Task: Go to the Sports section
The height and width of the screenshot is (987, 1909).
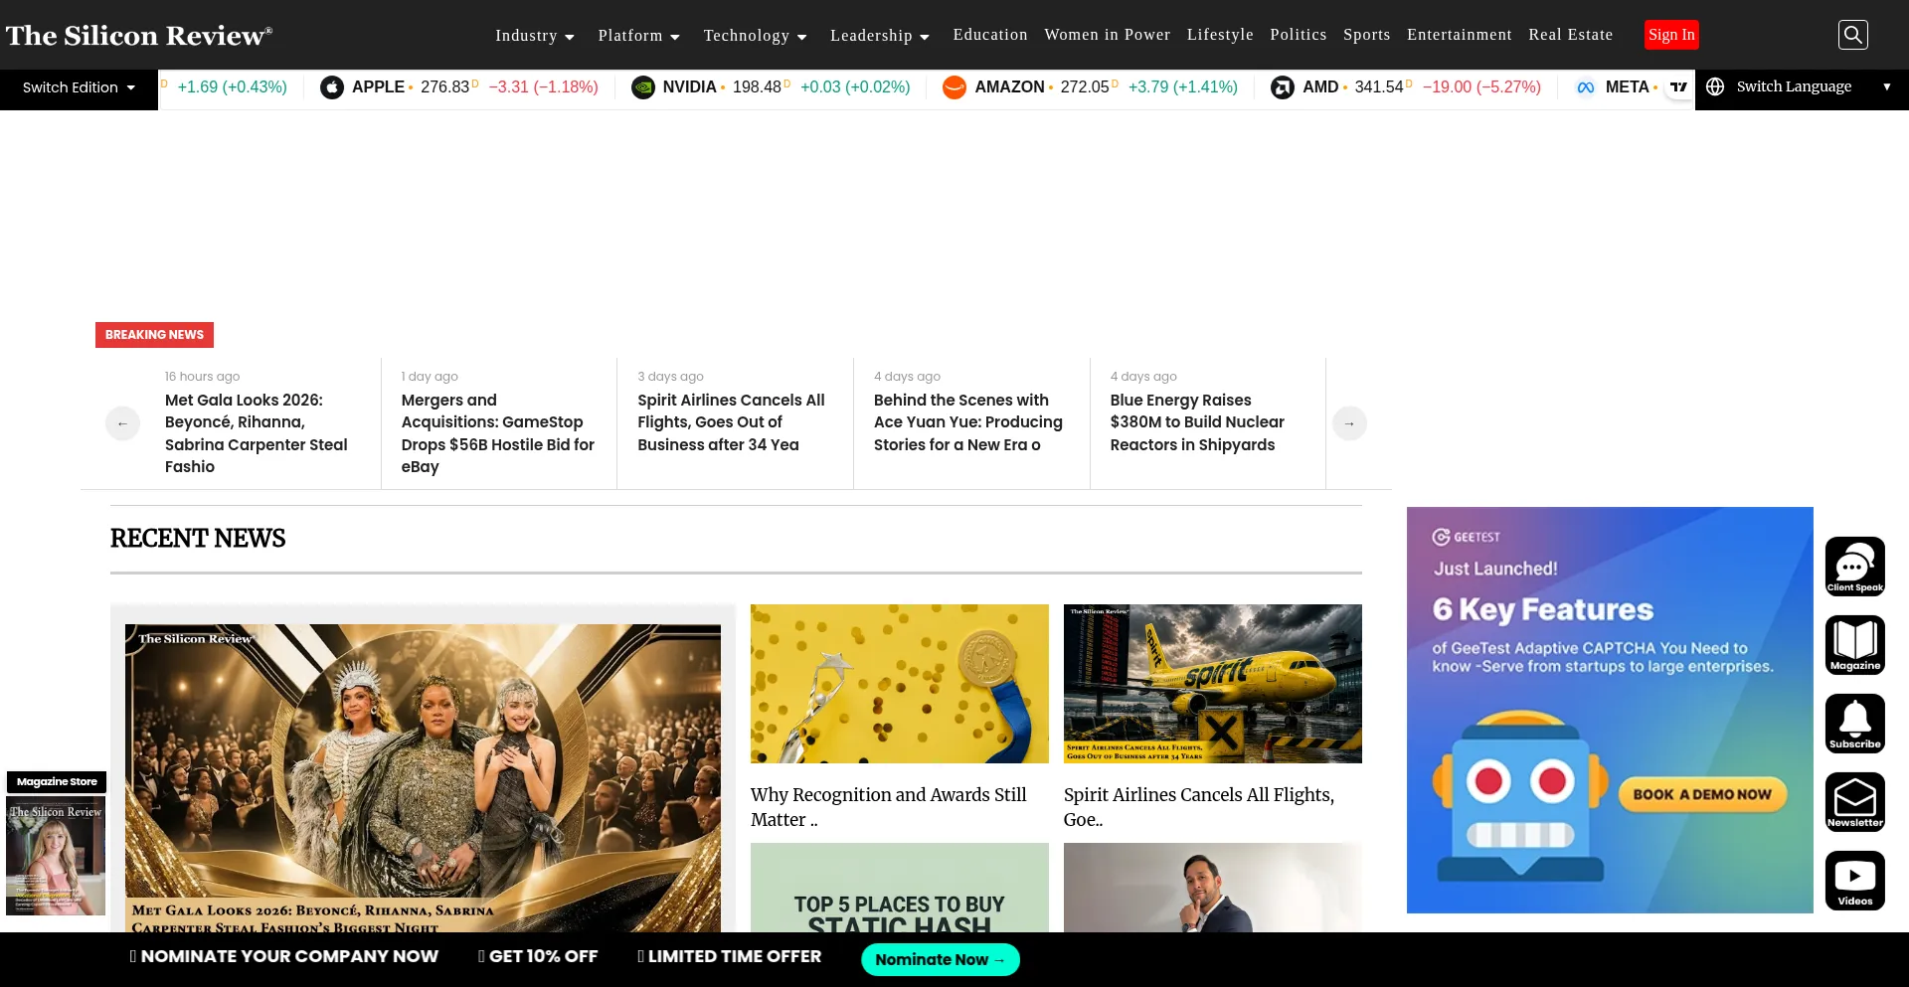Action: point(1367,35)
